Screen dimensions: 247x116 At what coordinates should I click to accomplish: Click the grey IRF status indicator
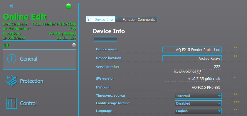(x=74, y=45)
